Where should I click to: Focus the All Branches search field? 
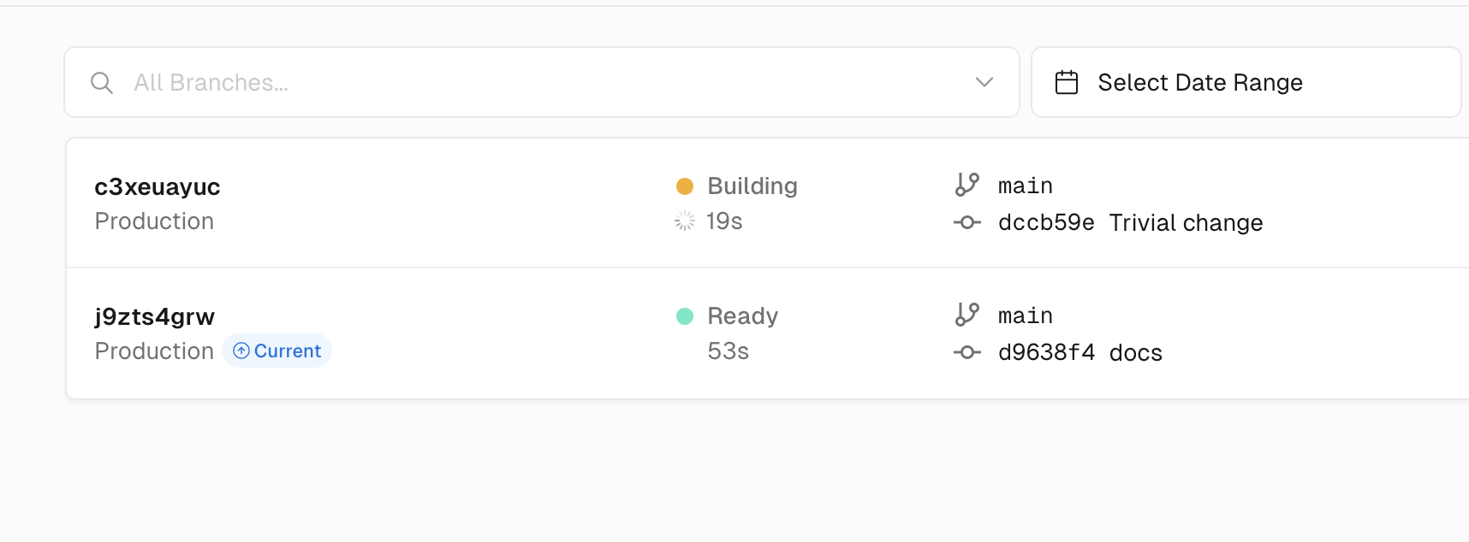pyautogui.click(x=541, y=82)
